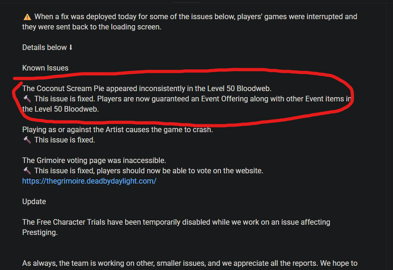Image resolution: width=393 pixels, height=270 pixels.
Task: Click the Details below text
Action: (x=44, y=47)
